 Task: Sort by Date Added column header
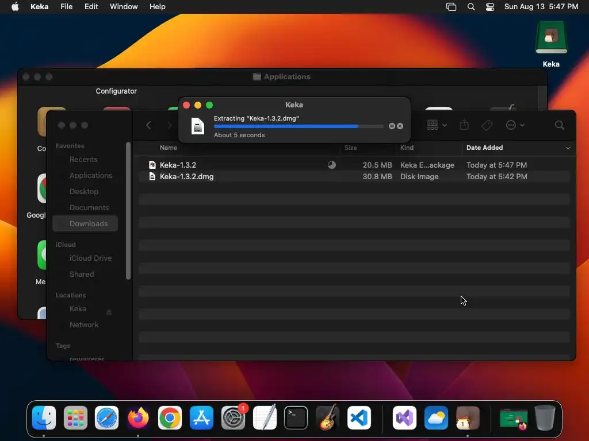click(x=484, y=148)
